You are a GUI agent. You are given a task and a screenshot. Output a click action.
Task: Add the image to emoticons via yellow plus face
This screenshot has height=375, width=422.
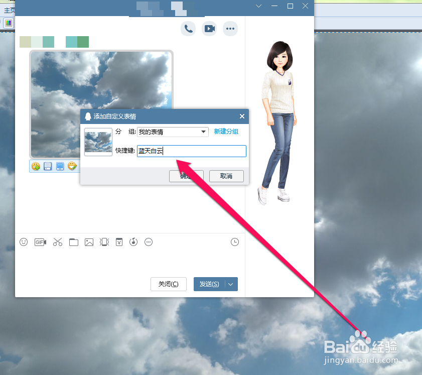[x=36, y=166]
